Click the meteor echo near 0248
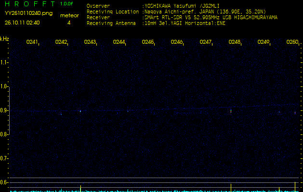This screenshot has width=303, height=192. point(231,111)
